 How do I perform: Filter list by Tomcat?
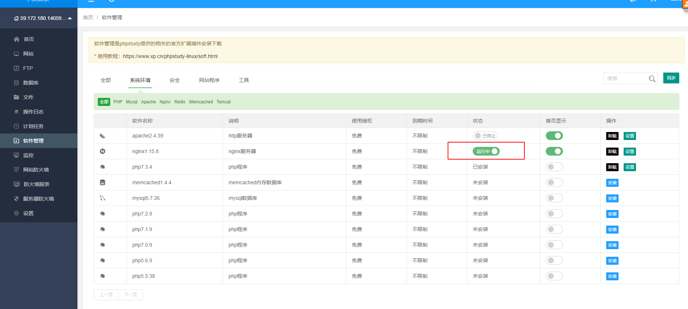(x=224, y=102)
